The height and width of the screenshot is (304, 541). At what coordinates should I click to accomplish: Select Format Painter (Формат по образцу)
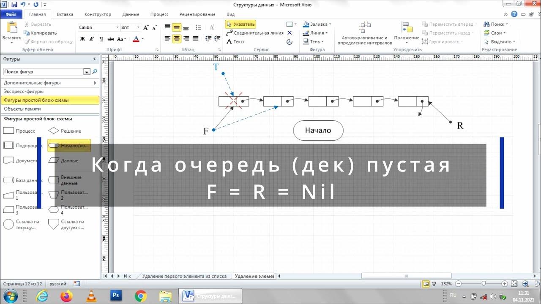click(x=48, y=42)
